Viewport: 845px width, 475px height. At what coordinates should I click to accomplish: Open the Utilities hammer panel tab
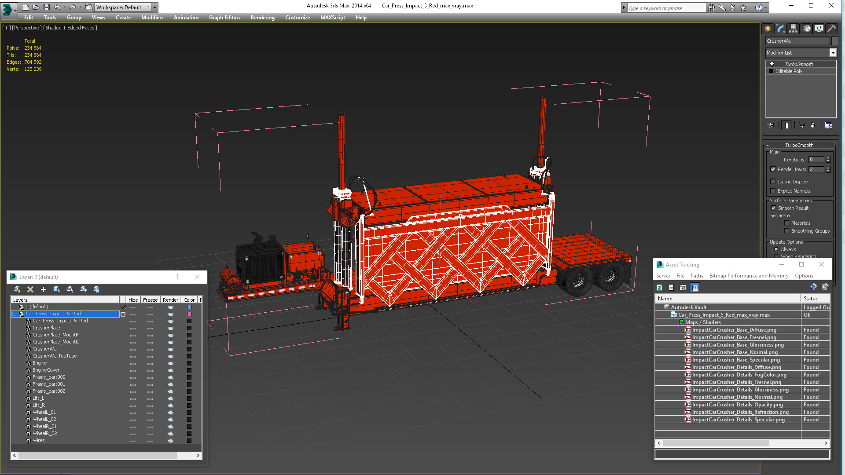831,29
